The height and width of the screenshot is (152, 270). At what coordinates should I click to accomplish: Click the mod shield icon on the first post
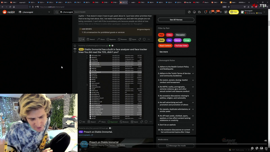(144, 39)
